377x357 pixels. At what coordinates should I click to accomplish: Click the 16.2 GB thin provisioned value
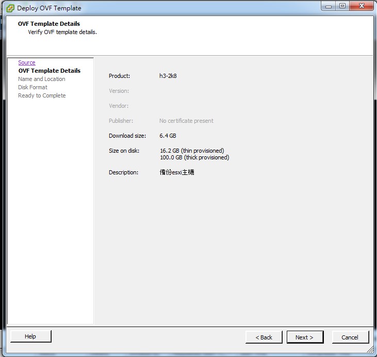(192, 151)
